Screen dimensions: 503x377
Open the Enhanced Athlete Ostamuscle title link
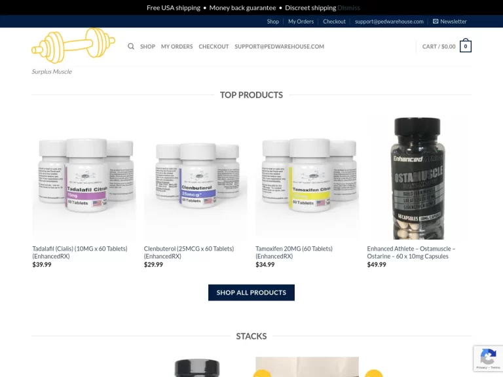tap(411, 252)
